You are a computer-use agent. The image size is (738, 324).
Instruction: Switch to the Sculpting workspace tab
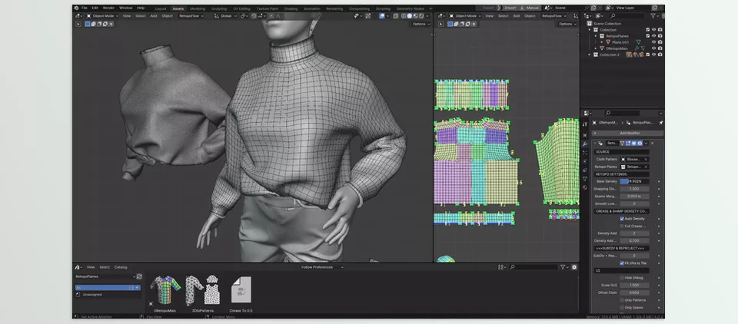pyautogui.click(x=219, y=8)
